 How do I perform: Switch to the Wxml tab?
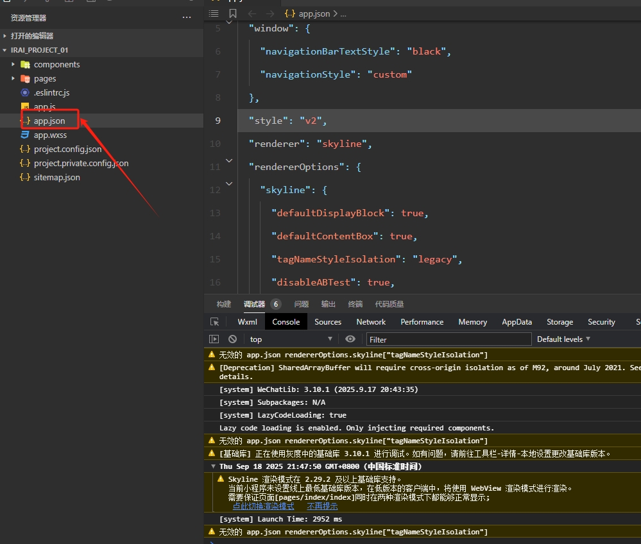click(247, 322)
